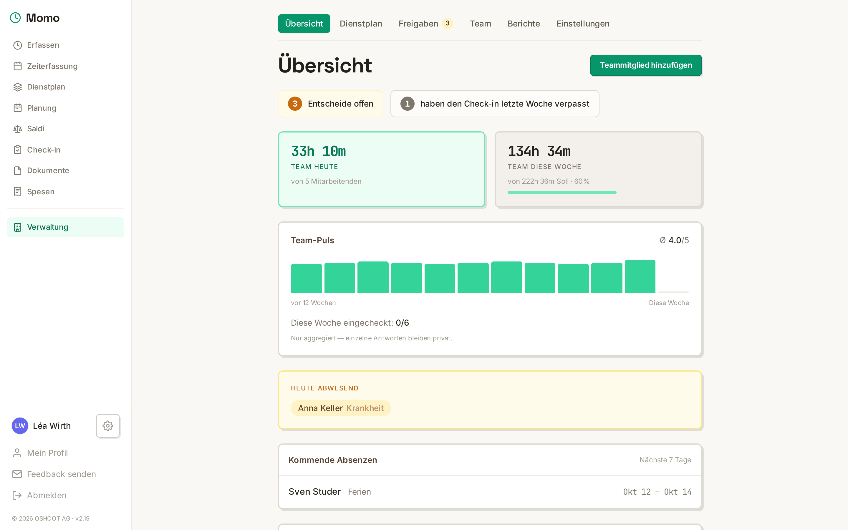
Task: Click the Kommende Absenzen heading
Action: tap(332, 460)
